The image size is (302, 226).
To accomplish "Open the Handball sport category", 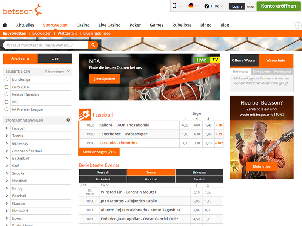I will (20, 181).
